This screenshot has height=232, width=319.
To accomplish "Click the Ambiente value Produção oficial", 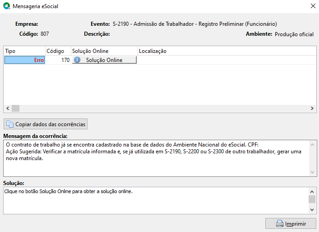I will click(x=294, y=34).
